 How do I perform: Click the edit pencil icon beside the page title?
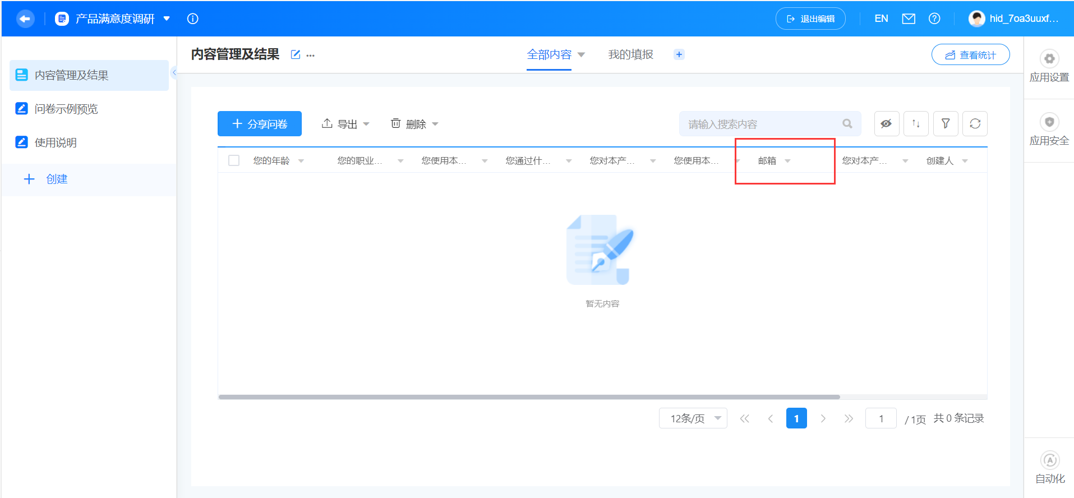(x=296, y=54)
